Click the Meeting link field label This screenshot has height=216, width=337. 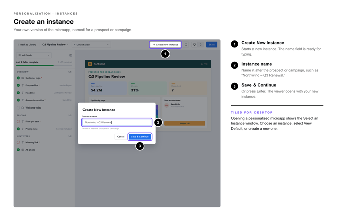[32, 142]
